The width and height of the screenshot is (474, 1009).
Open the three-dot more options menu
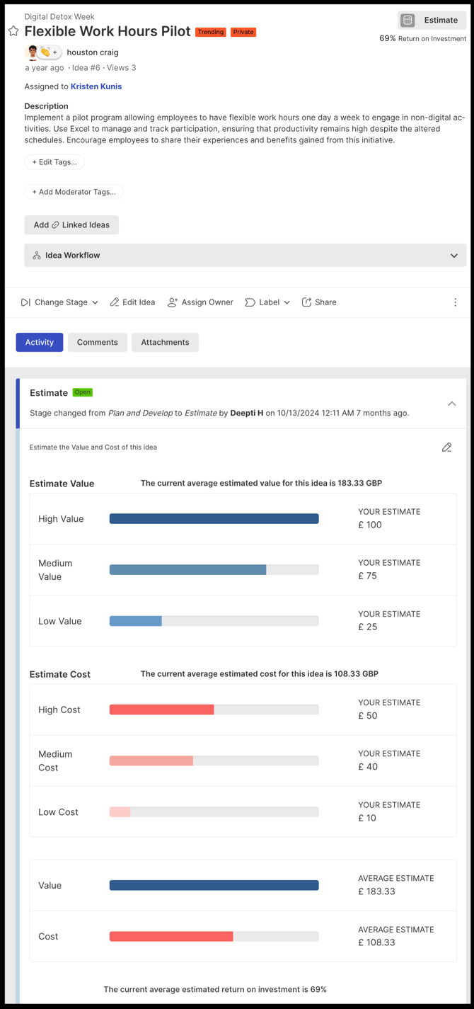tap(455, 302)
